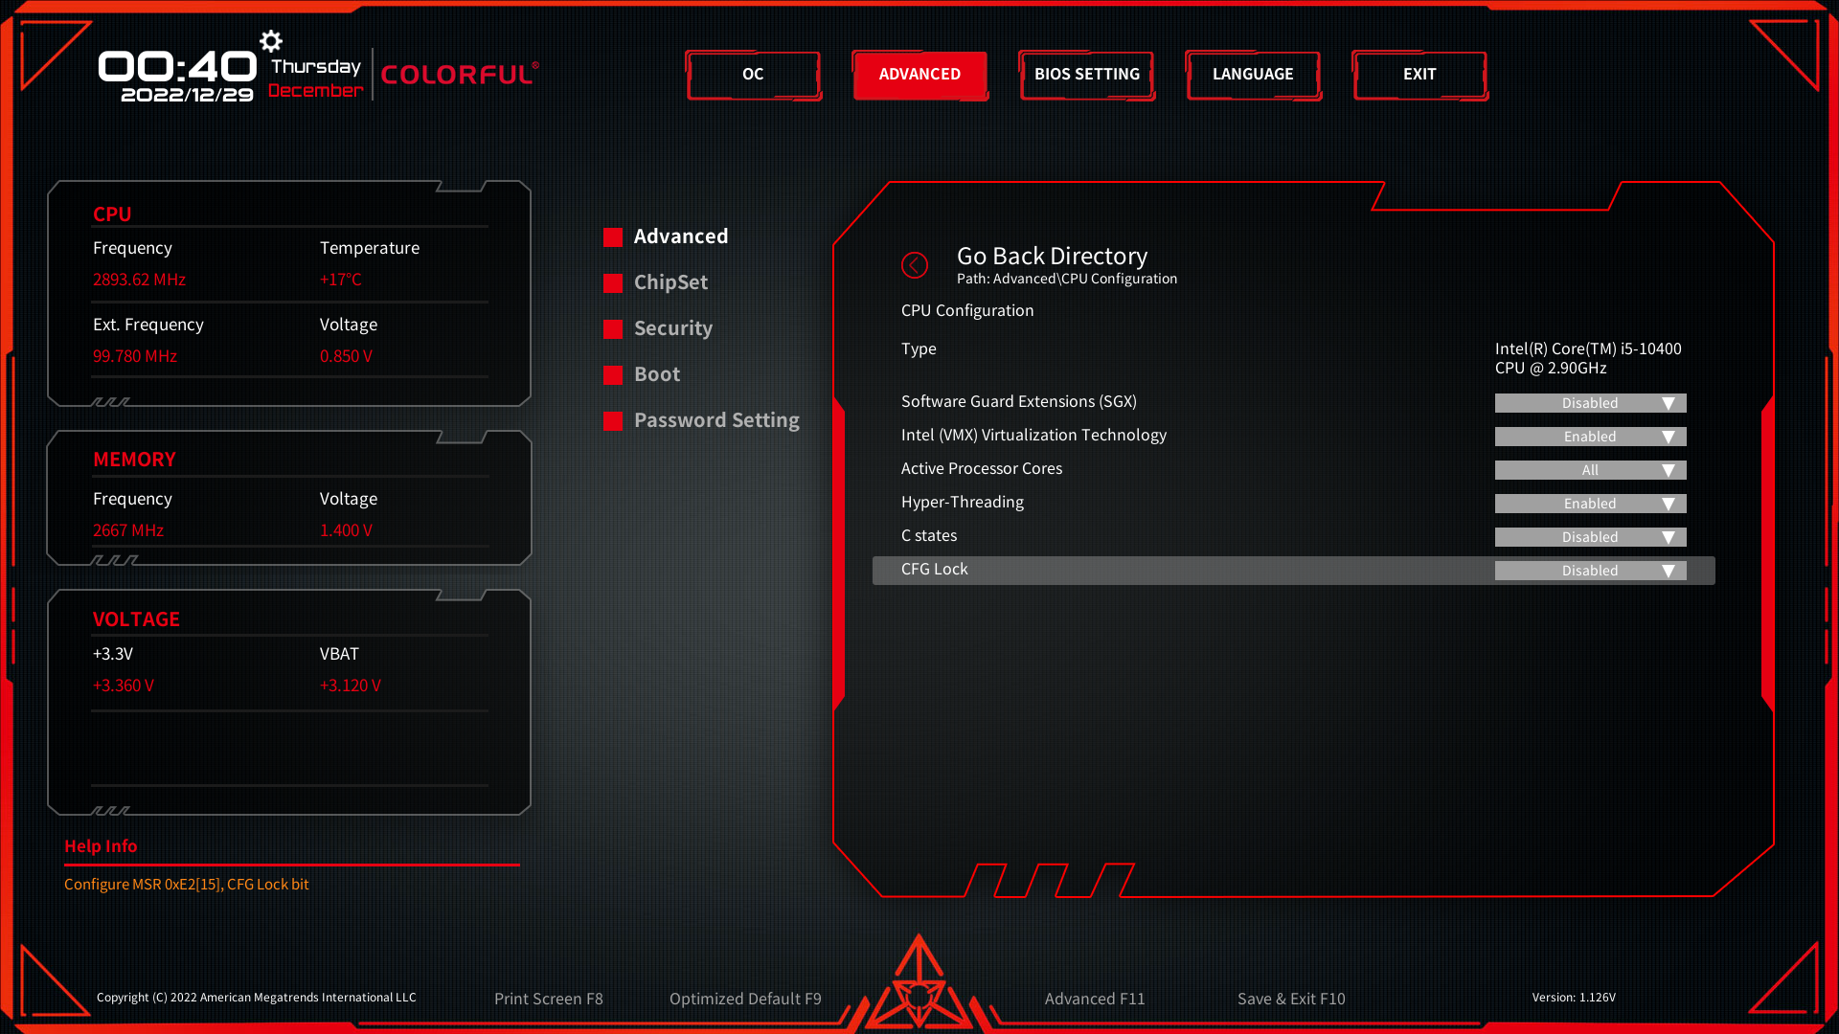Click the Colorful emblem logo at bottom
Screen dimensions: 1839x1034
click(919, 986)
